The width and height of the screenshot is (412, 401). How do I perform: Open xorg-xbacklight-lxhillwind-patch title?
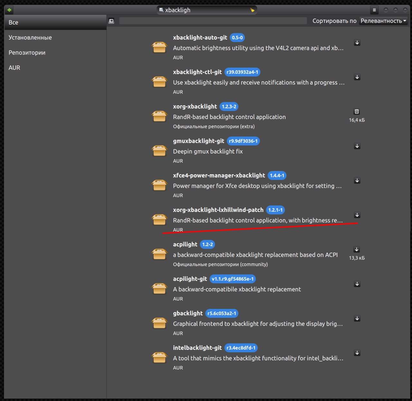(218, 210)
